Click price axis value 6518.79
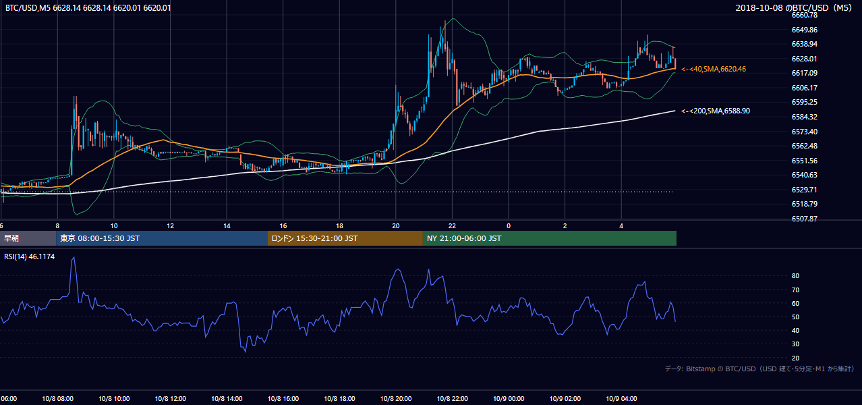Viewport: 862px width, 405px height. 805,204
